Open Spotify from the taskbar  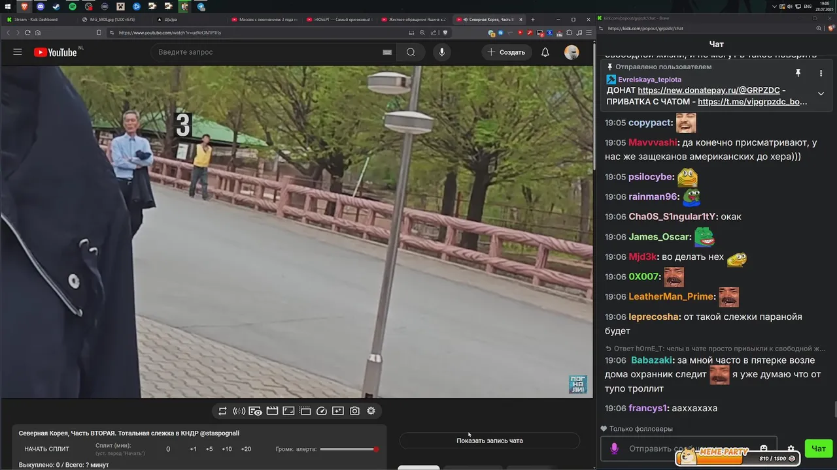pyautogui.click(x=73, y=7)
